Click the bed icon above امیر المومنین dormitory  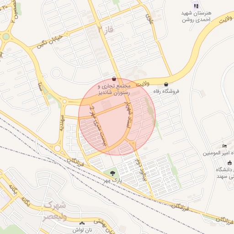click(x=224, y=146)
